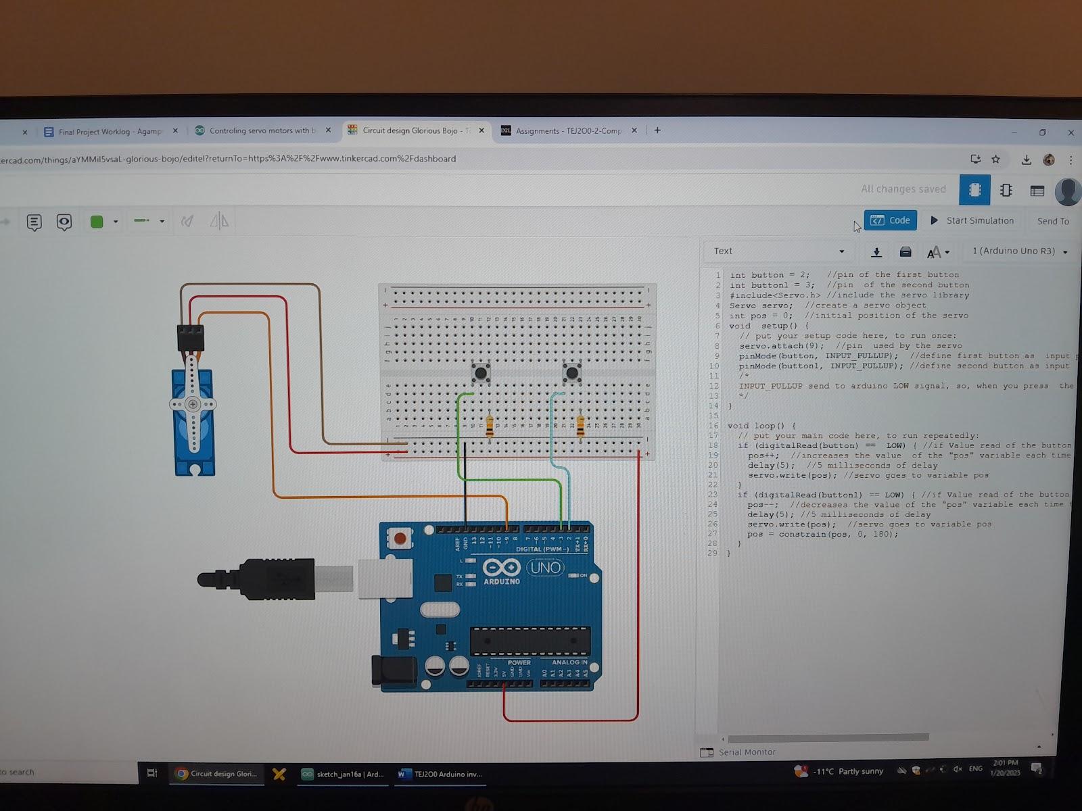The image size is (1082, 811).
Task: Toggle notes visibility eye icon
Action: (64, 222)
